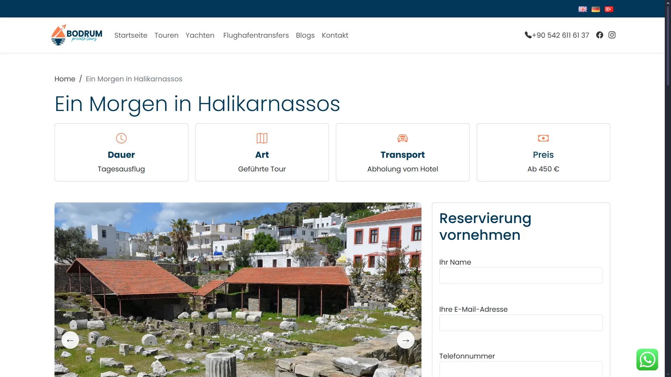Open the Facebook page icon

pyautogui.click(x=600, y=35)
